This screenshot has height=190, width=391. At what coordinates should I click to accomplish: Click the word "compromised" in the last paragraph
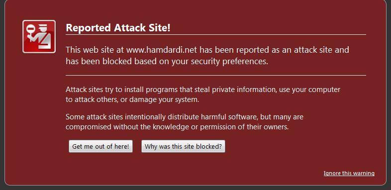click(x=89, y=127)
